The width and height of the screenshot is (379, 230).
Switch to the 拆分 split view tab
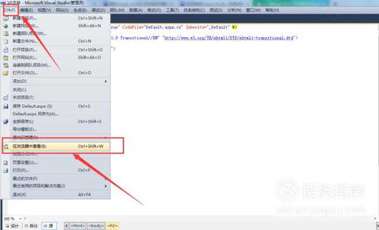click(x=31, y=226)
